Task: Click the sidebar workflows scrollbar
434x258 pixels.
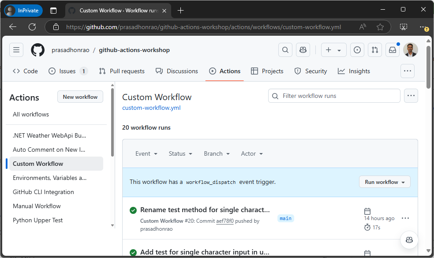Action: pyautogui.click(x=112, y=122)
